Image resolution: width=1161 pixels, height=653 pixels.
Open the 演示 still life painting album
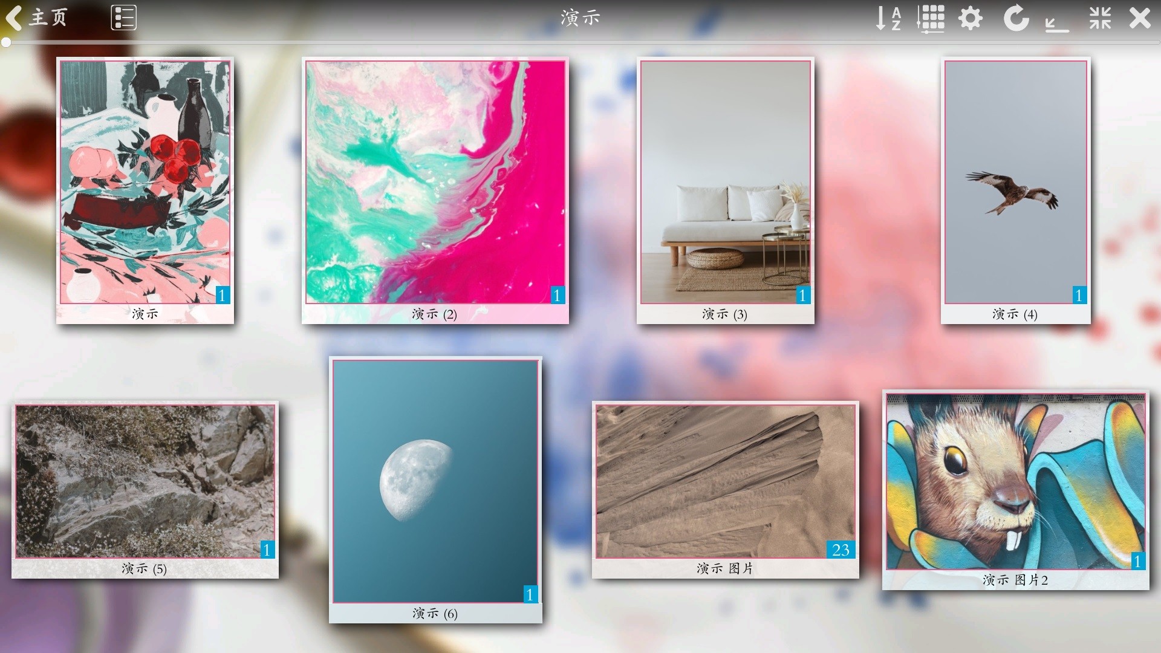pyautogui.click(x=145, y=181)
